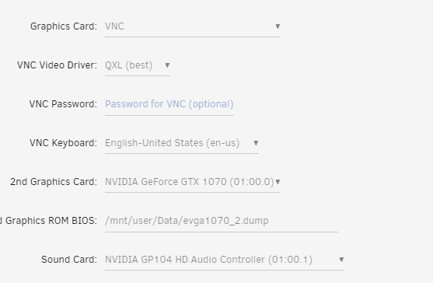Open the Graphics Card dropdown arrow
The width and height of the screenshot is (433, 283).
tap(278, 26)
